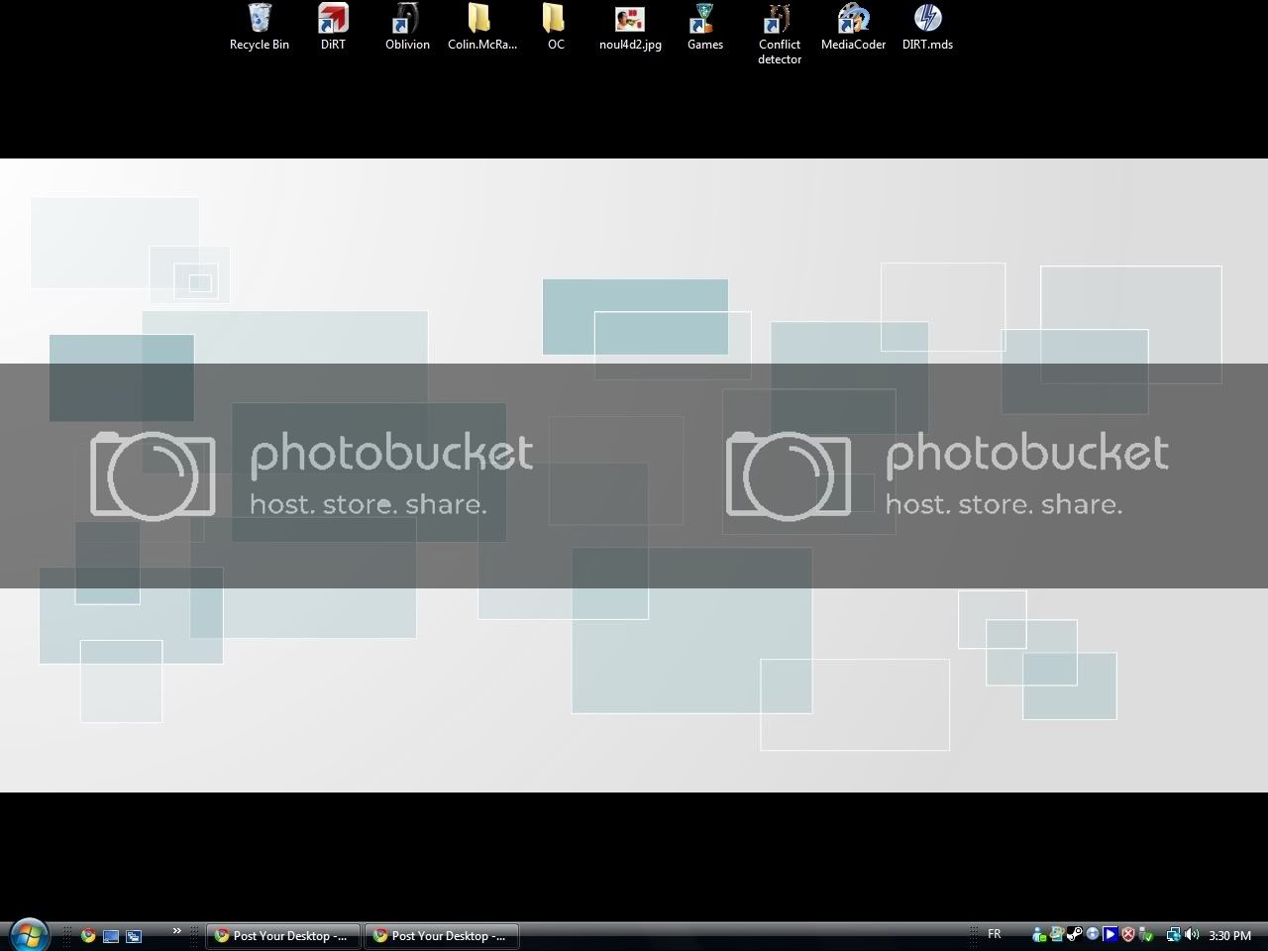
Task: Click the 3:30 PM clock
Action: 1229,935
